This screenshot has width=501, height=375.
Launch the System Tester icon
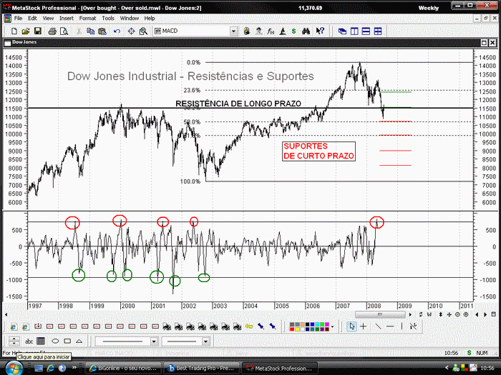(x=258, y=31)
